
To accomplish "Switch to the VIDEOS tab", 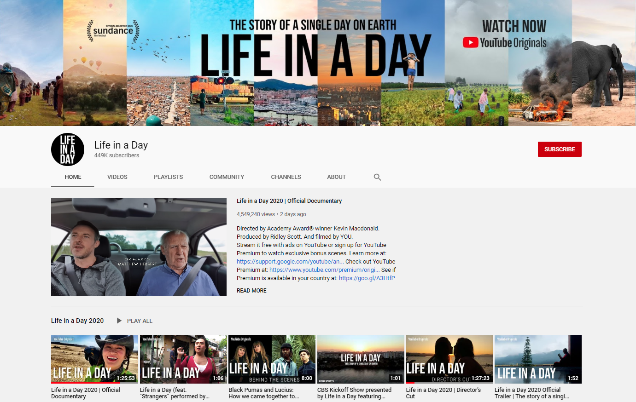I will (x=117, y=177).
